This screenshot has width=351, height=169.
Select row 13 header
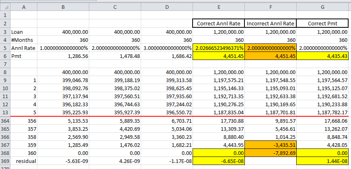point(5,113)
